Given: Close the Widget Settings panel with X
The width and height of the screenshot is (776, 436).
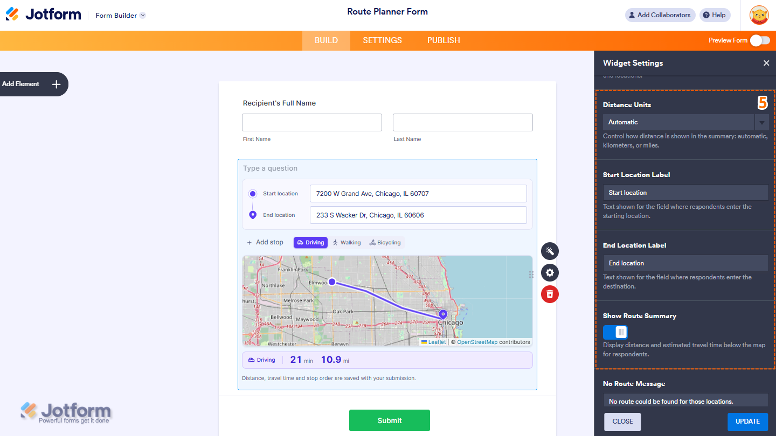Looking at the screenshot, I should click(x=766, y=63).
